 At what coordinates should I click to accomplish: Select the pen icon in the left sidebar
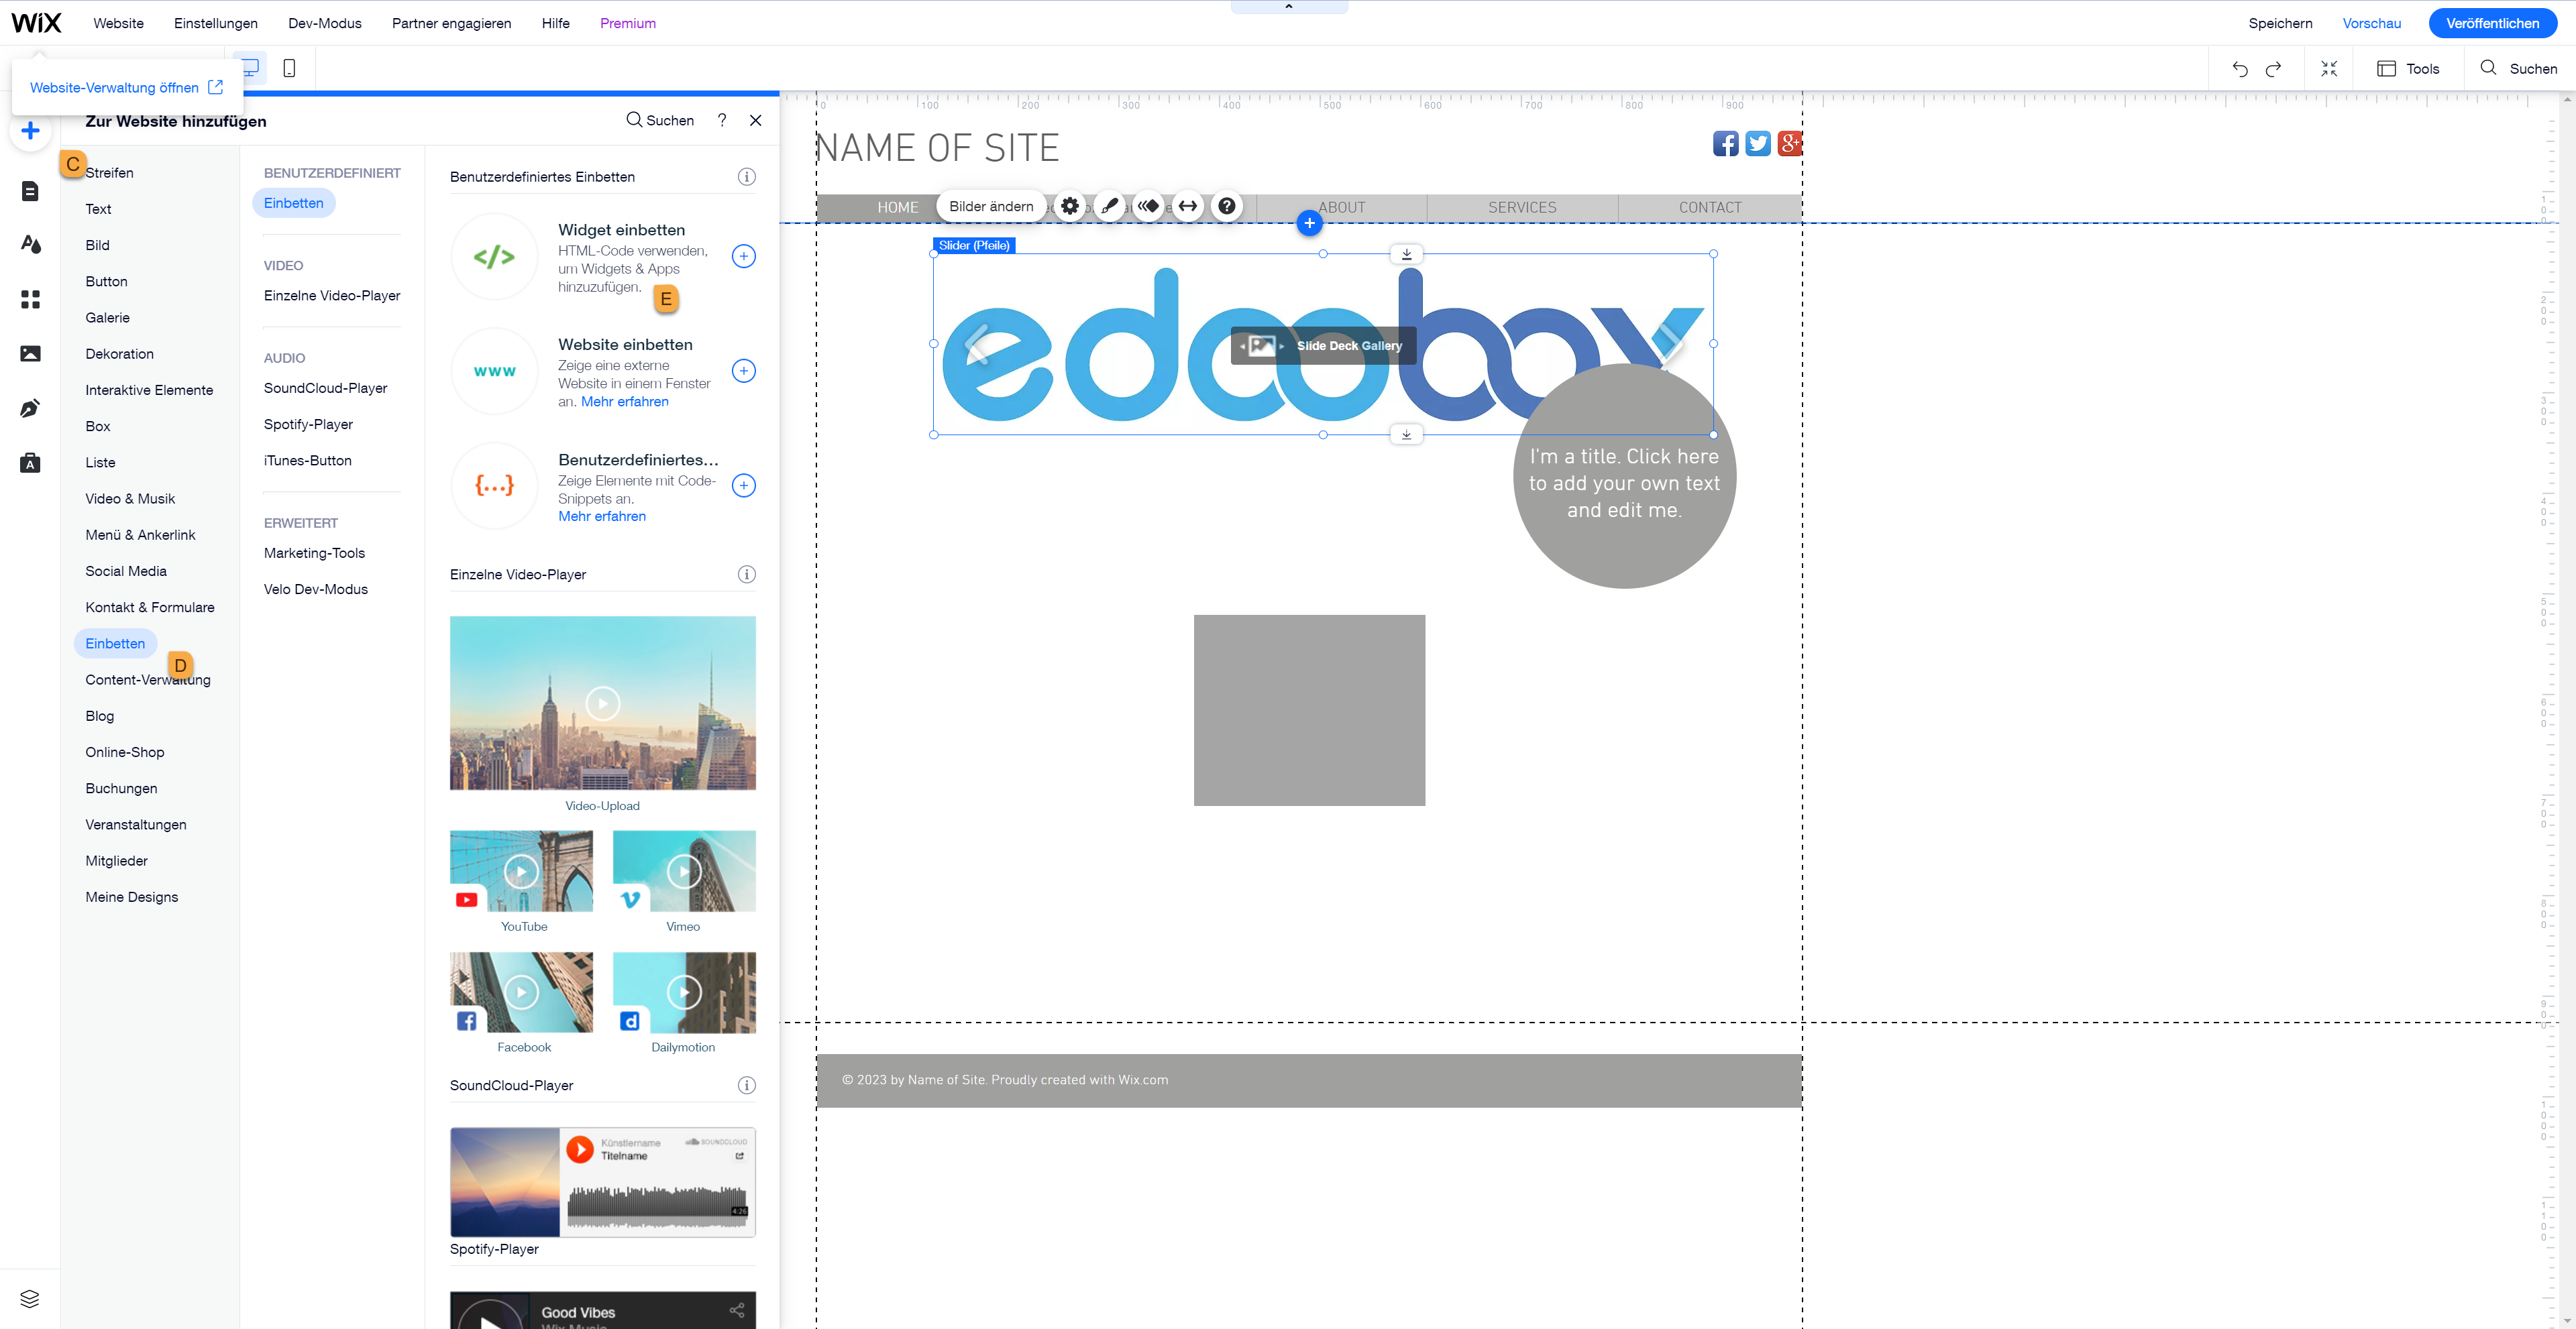(30, 408)
